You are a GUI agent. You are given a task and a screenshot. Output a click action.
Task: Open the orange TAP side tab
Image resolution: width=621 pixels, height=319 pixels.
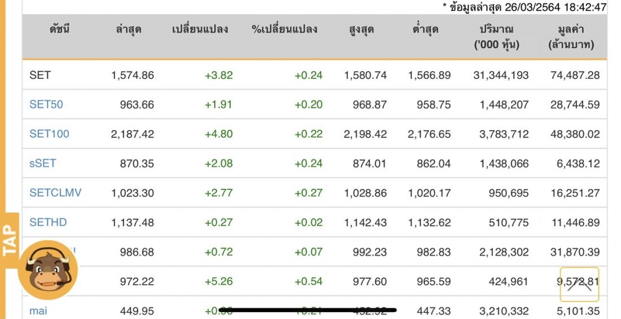point(10,240)
